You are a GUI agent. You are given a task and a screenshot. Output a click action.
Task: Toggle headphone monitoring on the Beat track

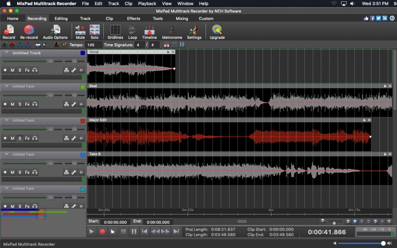pyautogui.click(x=35, y=104)
